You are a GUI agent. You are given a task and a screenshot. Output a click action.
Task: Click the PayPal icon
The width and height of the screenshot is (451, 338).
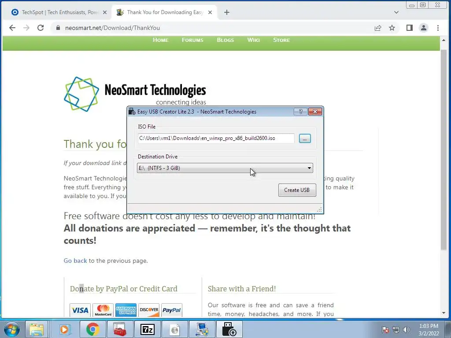pyautogui.click(x=172, y=310)
